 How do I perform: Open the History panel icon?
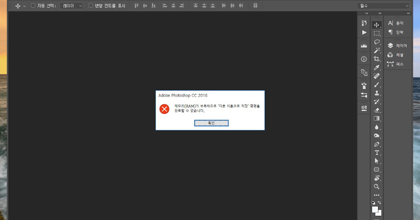click(364, 23)
